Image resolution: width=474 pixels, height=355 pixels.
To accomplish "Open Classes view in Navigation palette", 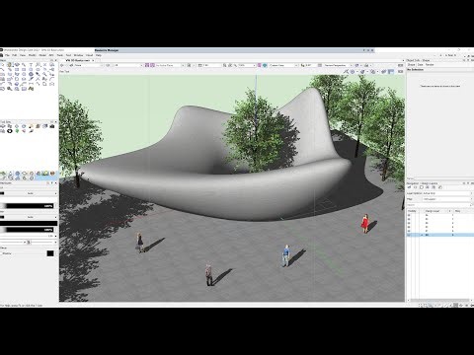I will pos(410,187).
